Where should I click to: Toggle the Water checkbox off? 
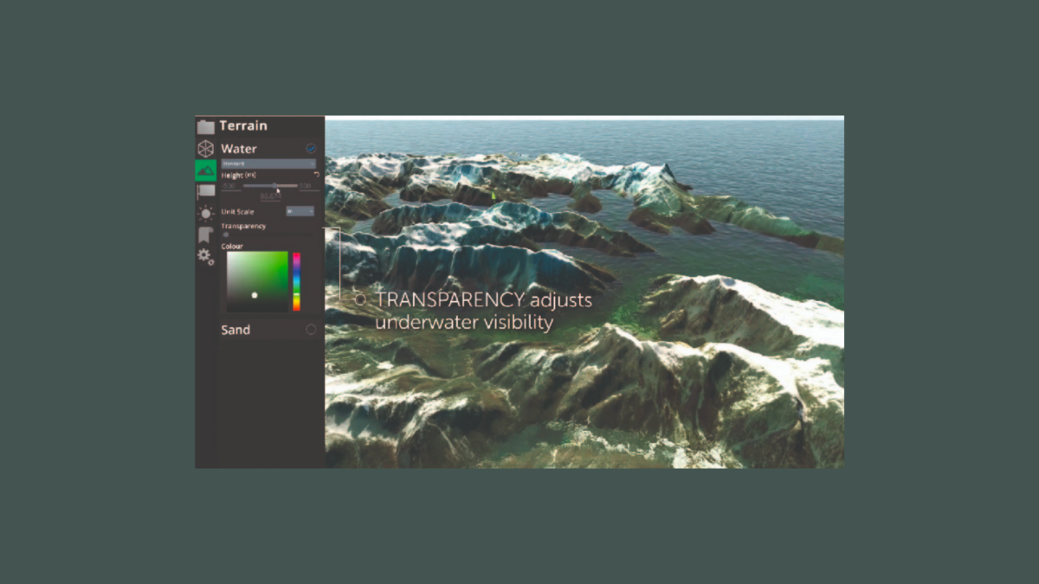[x=311, y=149]
